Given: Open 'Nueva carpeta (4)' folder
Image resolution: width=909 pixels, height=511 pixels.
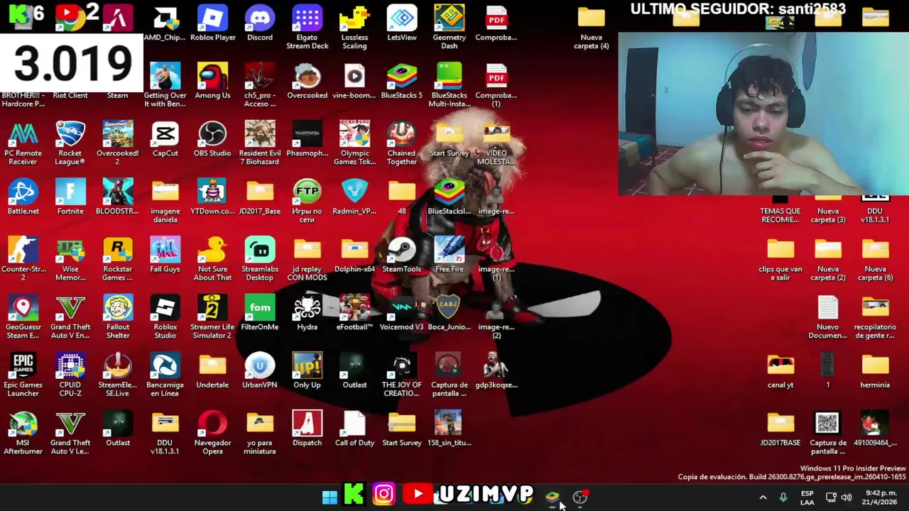Looking at the screenshot, I should pos(591,28).
